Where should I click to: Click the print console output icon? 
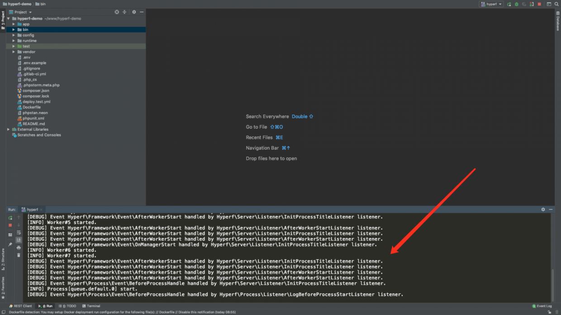tap(19, 248)
